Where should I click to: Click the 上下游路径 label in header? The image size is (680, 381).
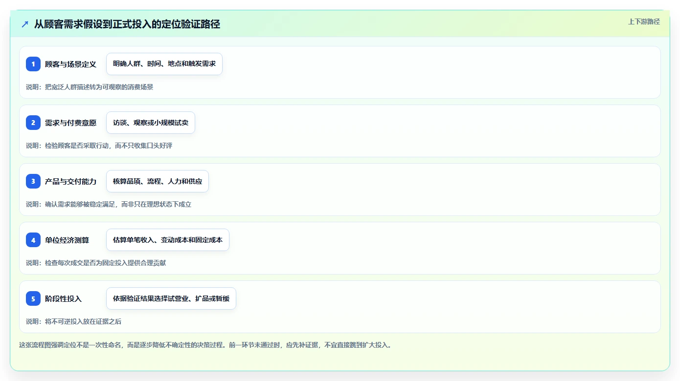tap(644, 21)
